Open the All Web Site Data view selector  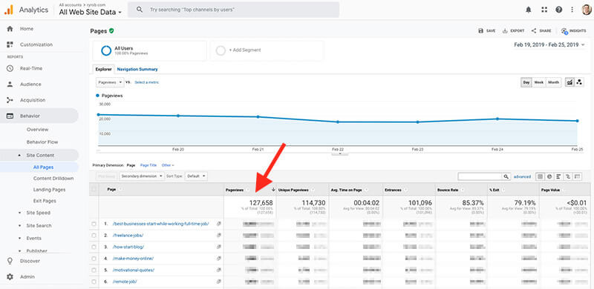point(90,12)
